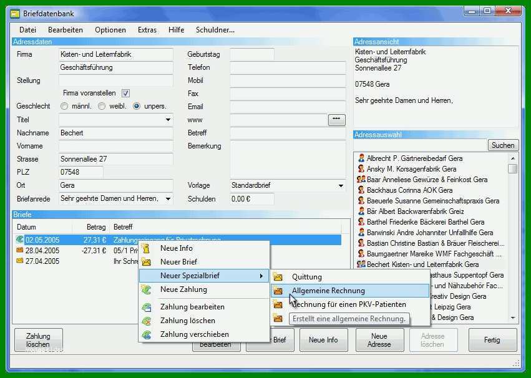Click the group icon beside Baar Anneliese
Viewport: 531px width, 378px height.
pos(361,180)
